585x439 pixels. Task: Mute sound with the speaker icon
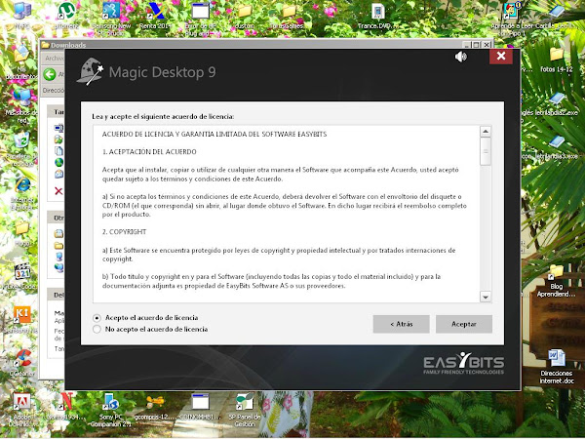[x=461, y=57]
